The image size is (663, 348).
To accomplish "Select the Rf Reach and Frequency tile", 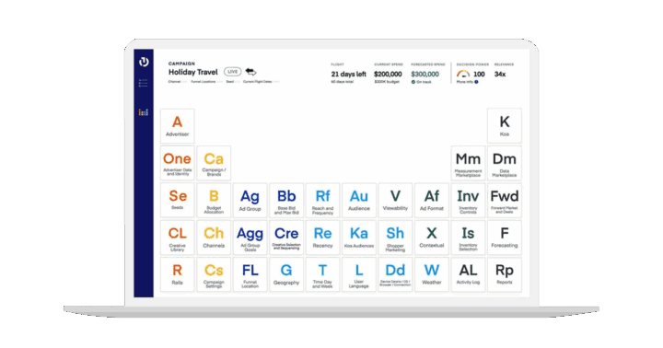I will pyautogui.click(x=322, y=201).
